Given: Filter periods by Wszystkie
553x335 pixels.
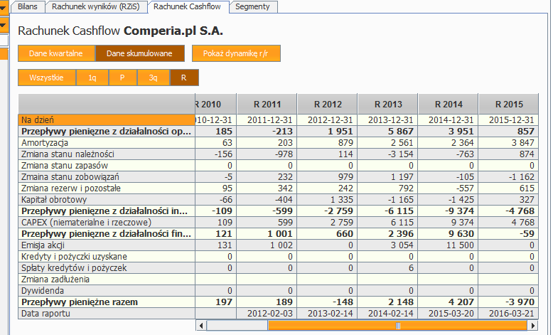Looking at the screenshot, I should [46, 78].
